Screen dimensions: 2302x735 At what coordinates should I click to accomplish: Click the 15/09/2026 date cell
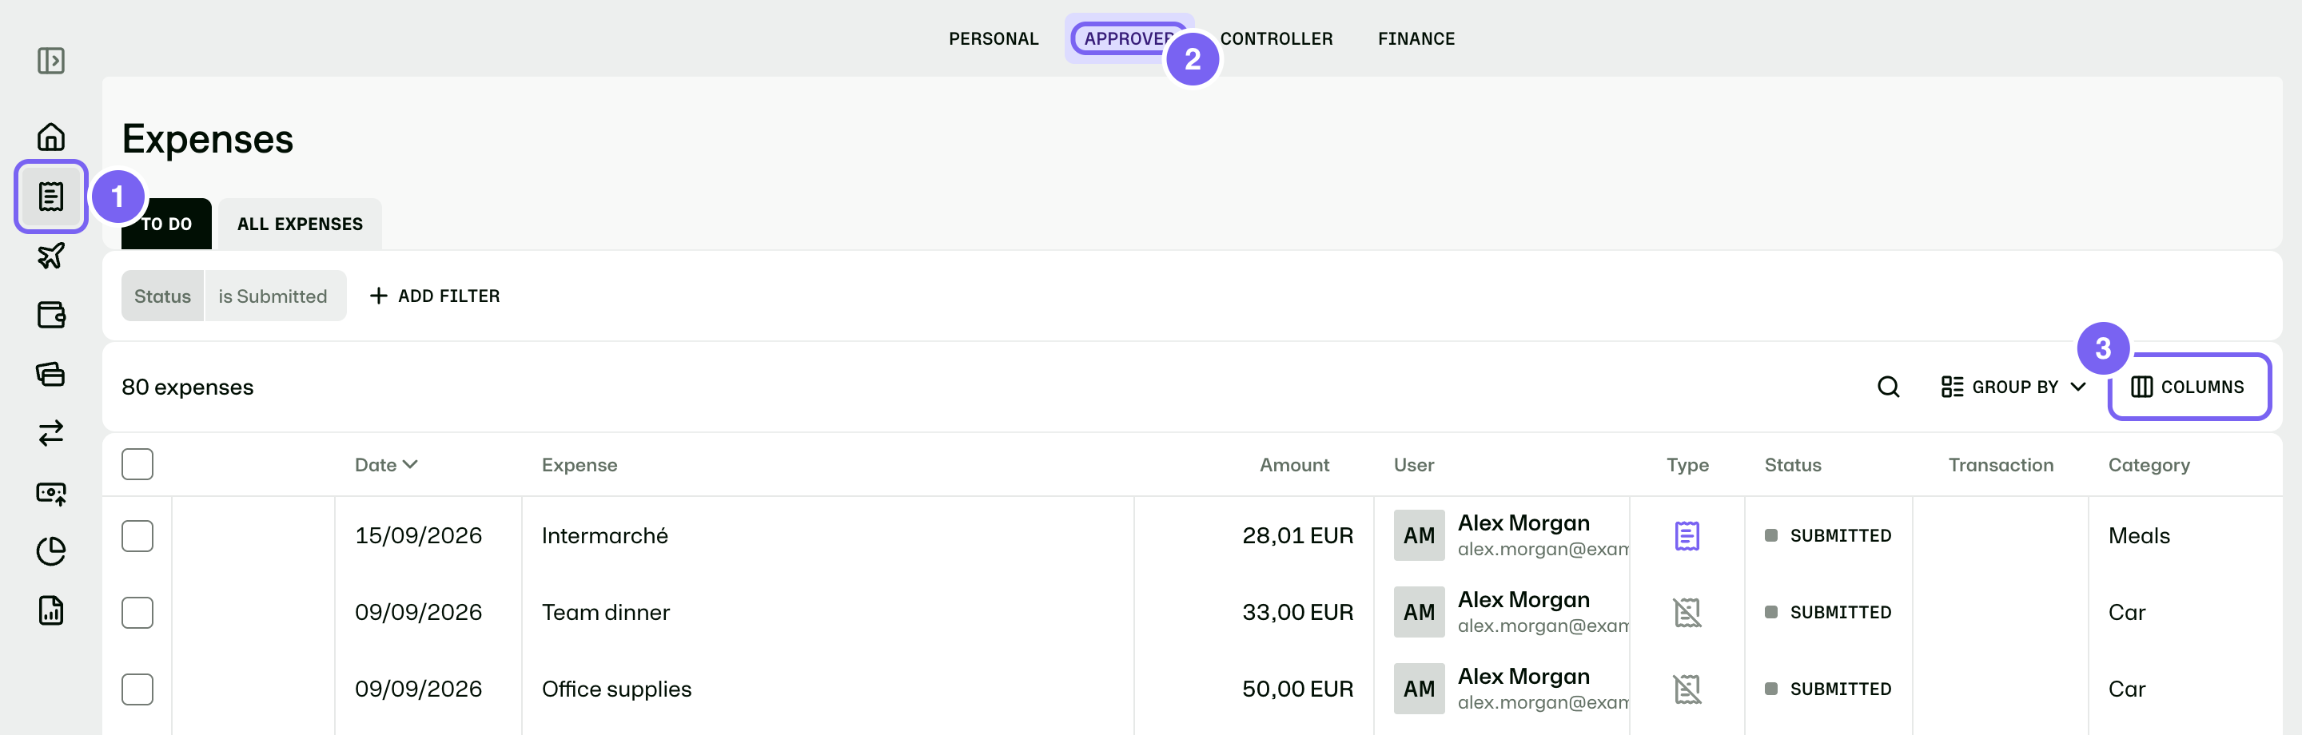tap(418, 536)
